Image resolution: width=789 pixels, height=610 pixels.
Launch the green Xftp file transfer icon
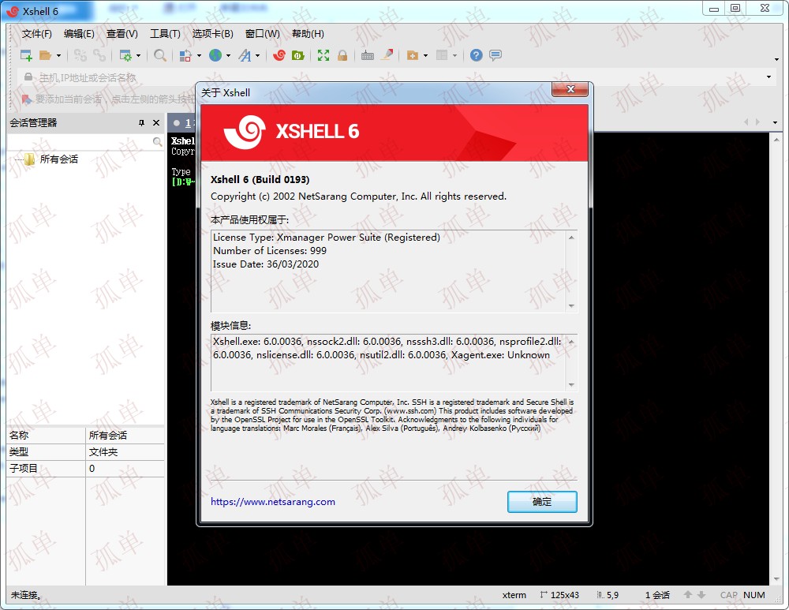298,55
